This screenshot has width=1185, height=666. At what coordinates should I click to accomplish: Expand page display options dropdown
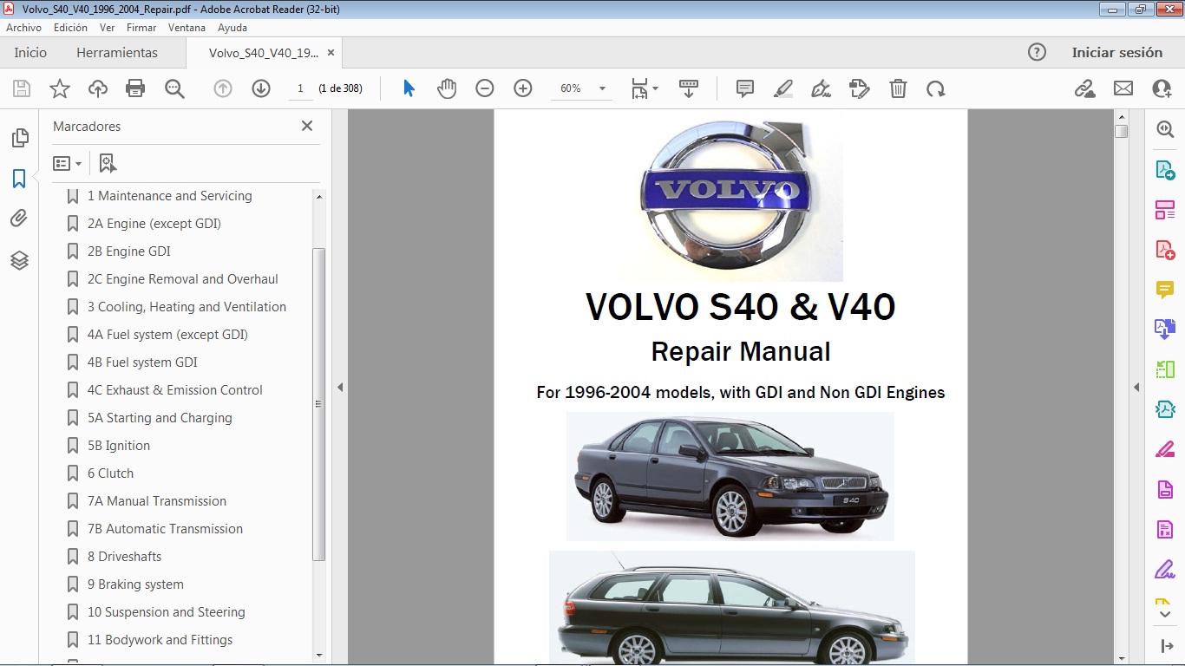(653, 88)
